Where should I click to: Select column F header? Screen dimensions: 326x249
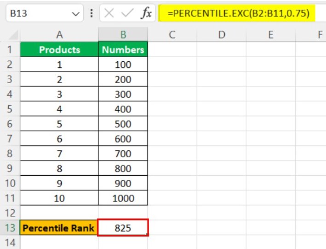point(311,35)
